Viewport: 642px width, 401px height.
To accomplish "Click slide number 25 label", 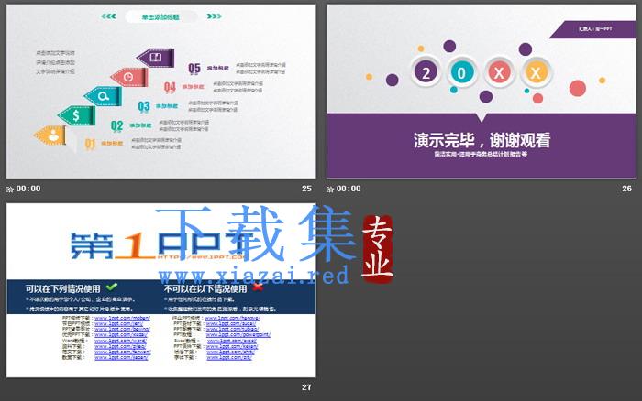I will [306, 189].
